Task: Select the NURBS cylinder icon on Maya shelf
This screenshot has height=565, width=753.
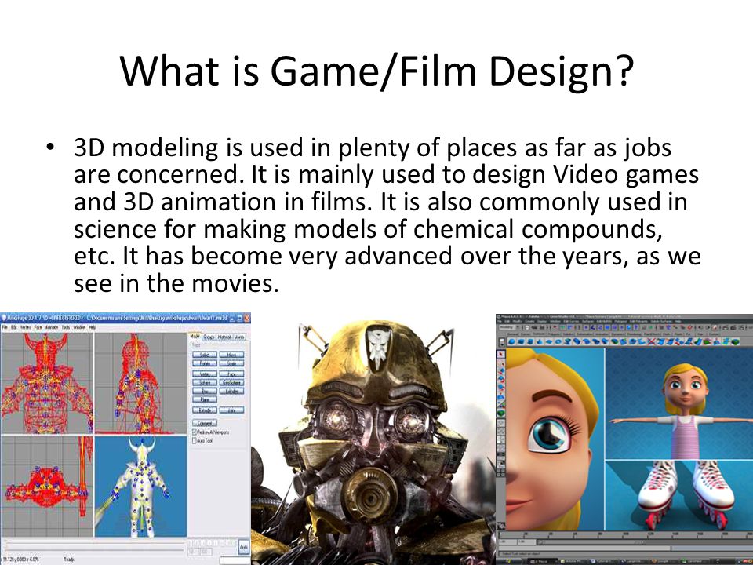Action: pos(529,341)
